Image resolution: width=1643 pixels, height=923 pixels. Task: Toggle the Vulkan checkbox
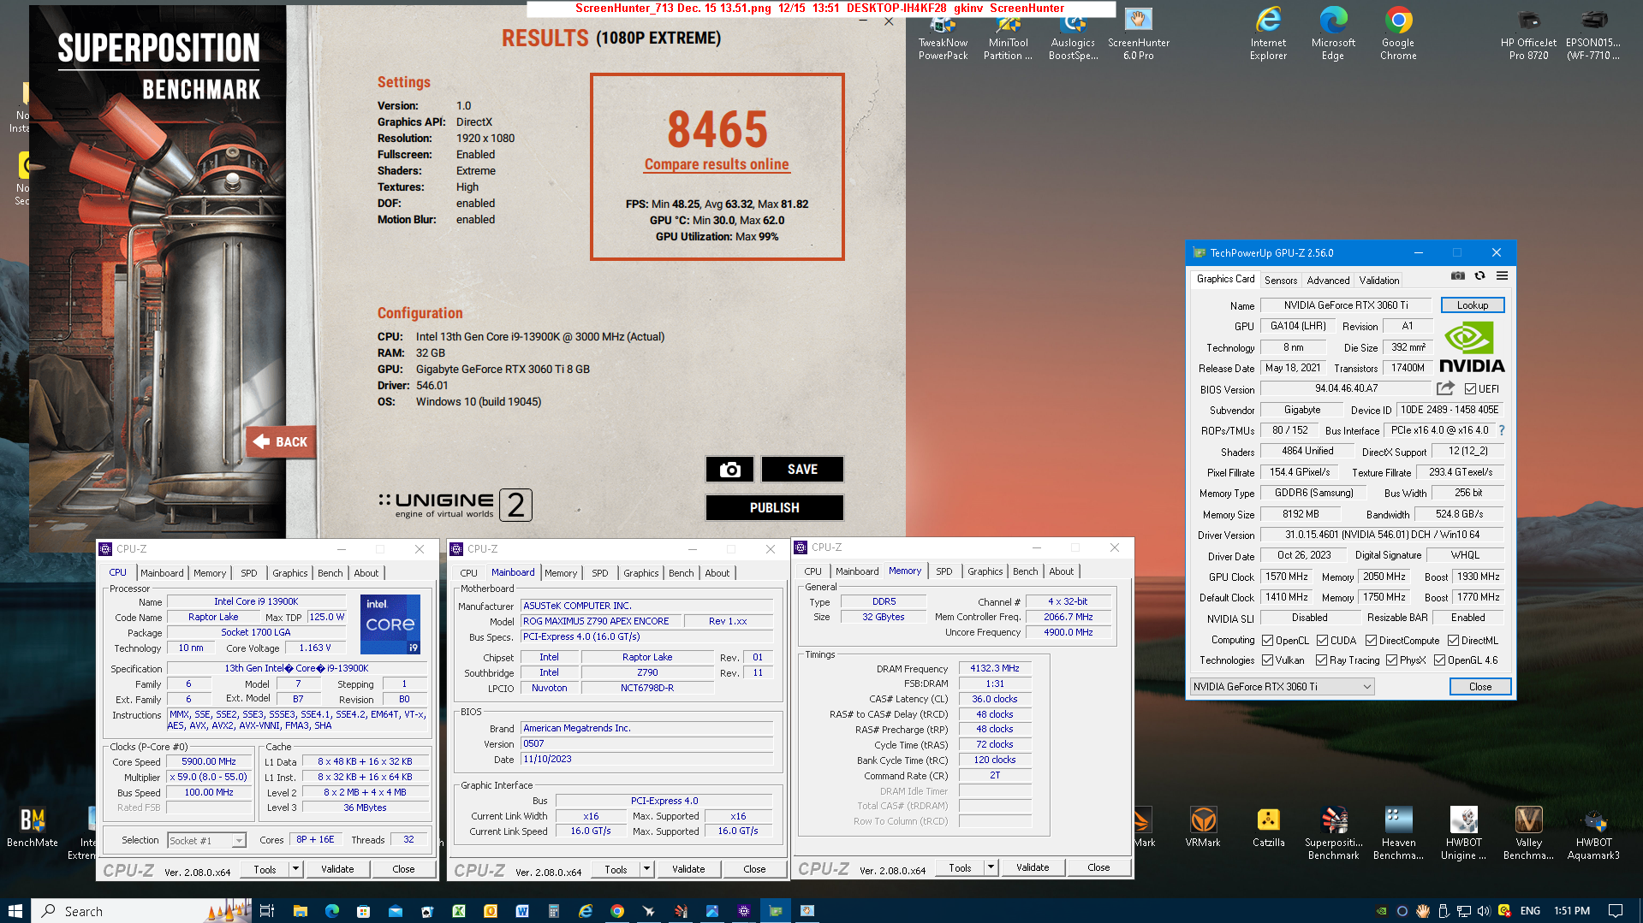point(1268,660)
